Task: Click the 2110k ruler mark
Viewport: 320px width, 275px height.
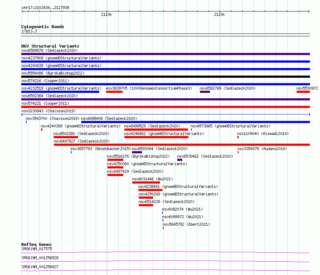Action: (x=106, y=14)
